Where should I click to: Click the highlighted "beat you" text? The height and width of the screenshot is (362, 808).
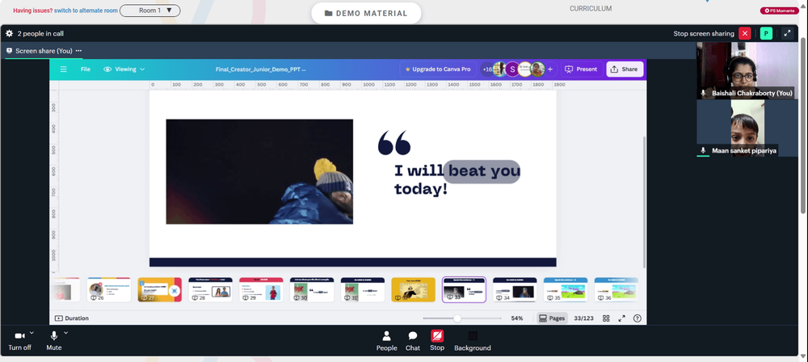(x=482, y=171)
